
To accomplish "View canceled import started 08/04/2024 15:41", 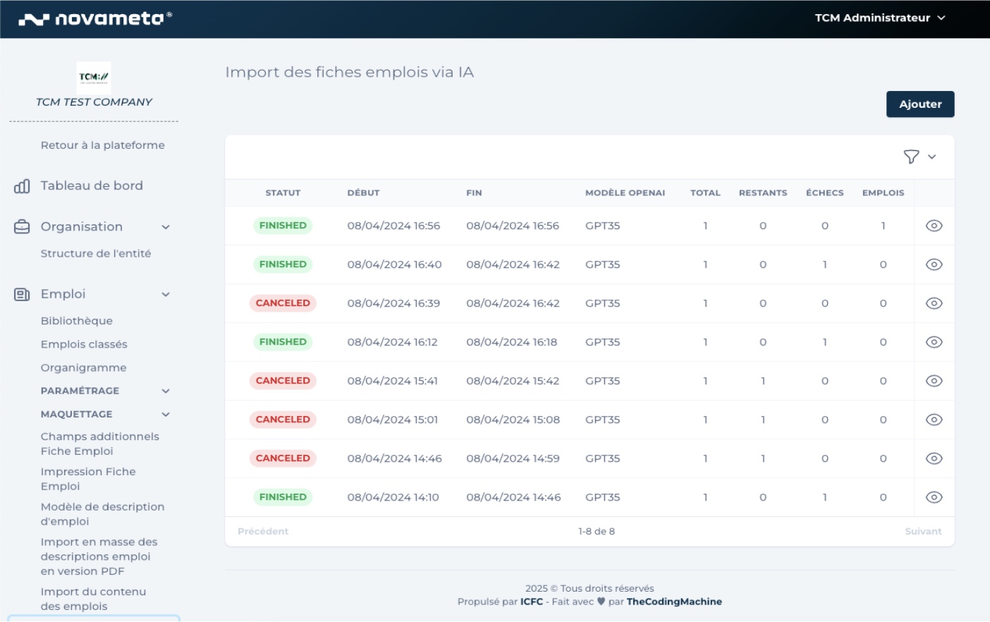I will [x=934, y=381].
